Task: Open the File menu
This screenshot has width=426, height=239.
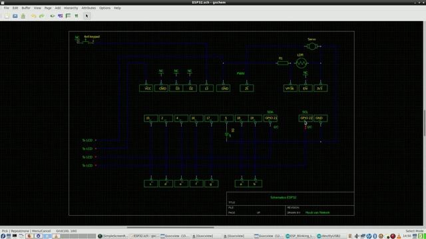Action: pyautogui.click(x=6, y=8)
